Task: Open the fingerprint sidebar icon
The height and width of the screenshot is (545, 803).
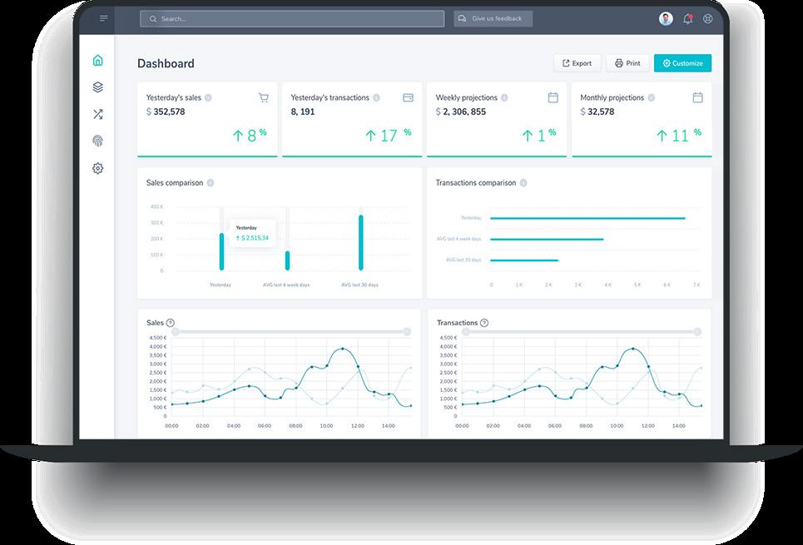Action: 98,141
